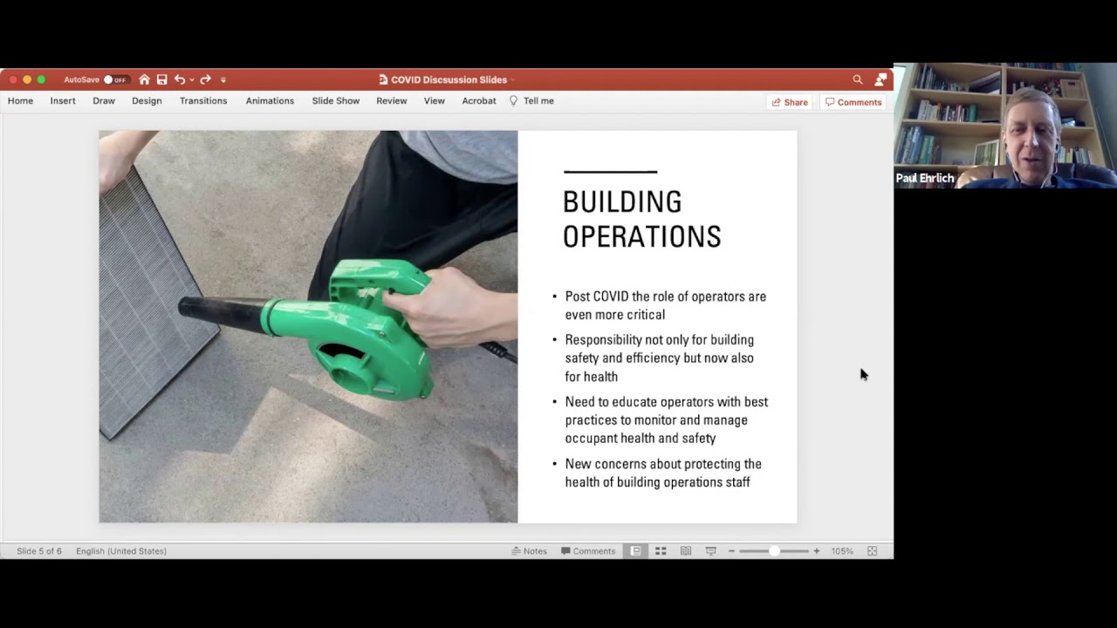Viewport: 1117px width, 628px height.
Task: Click the English (United States) language indicator
Action: click(x=121, y=551)
